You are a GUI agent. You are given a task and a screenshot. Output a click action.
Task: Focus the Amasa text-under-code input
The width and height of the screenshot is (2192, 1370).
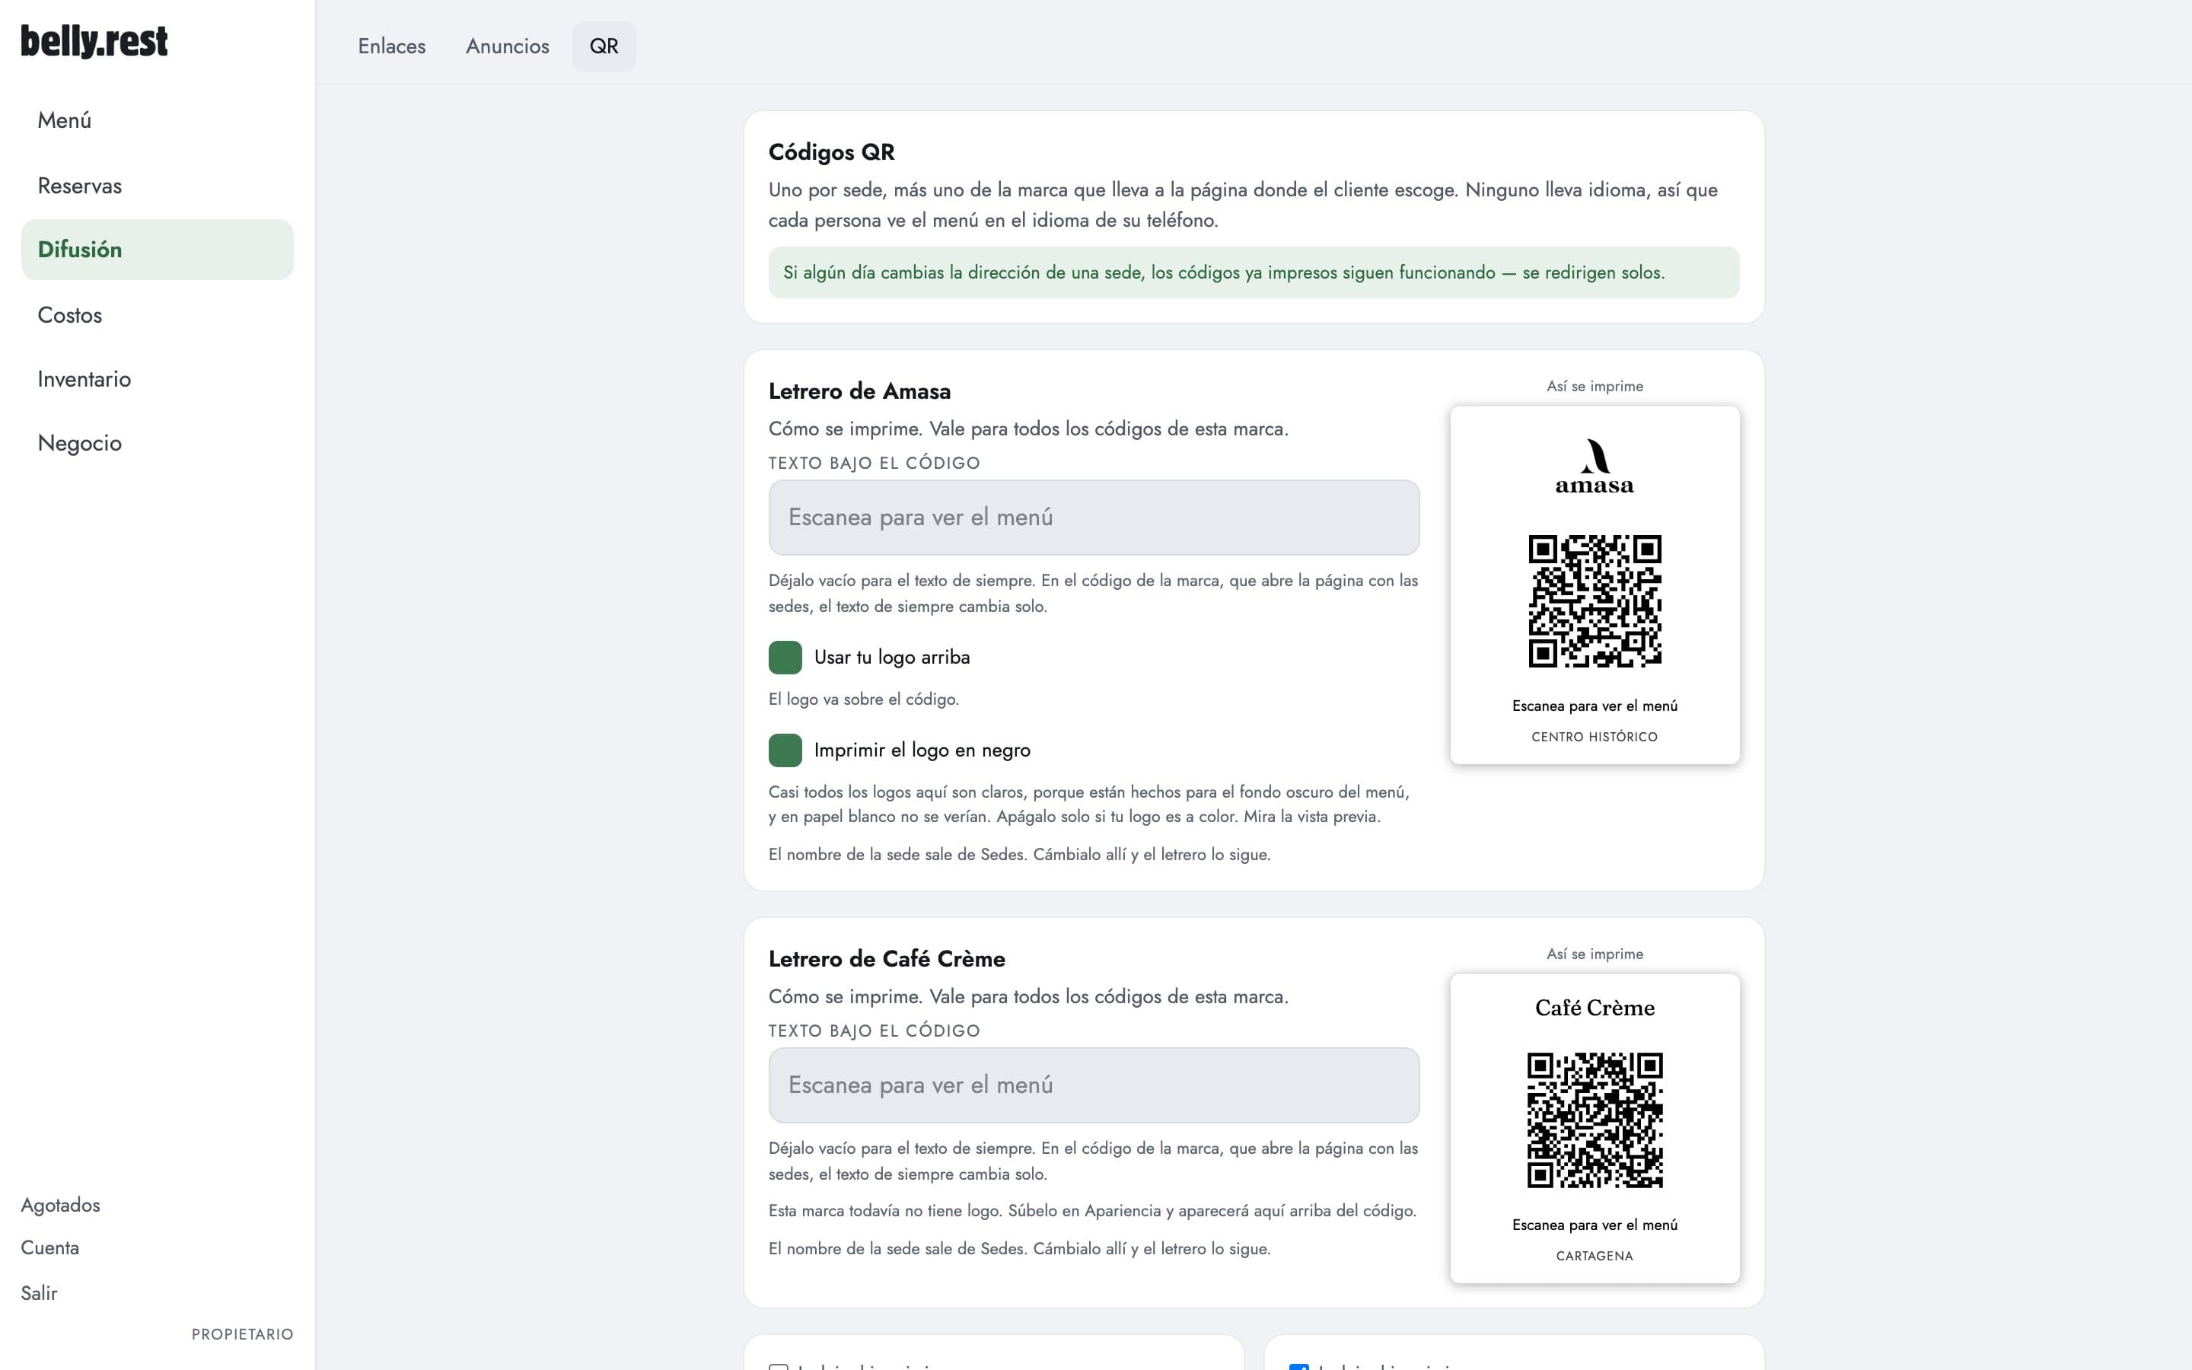pyautogui.click(x=1093, y=518)
